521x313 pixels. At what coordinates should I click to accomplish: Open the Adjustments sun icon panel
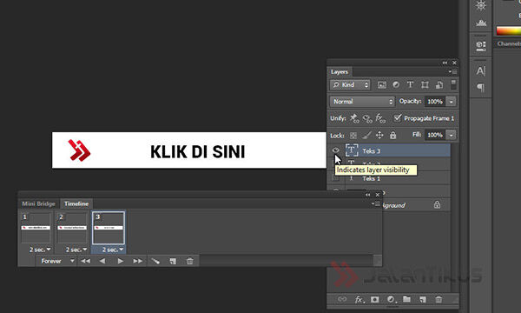pyautogui.click(x=481, y=5)
